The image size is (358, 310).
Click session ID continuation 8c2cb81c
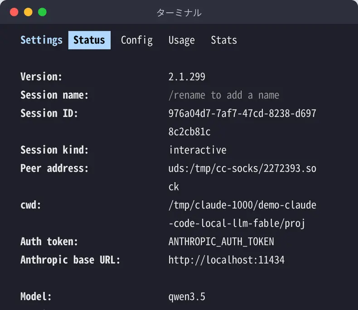189,132
